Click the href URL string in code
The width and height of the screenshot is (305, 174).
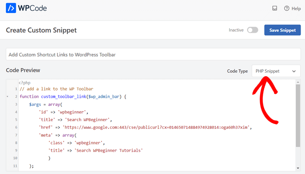click(x=156, y=127)
